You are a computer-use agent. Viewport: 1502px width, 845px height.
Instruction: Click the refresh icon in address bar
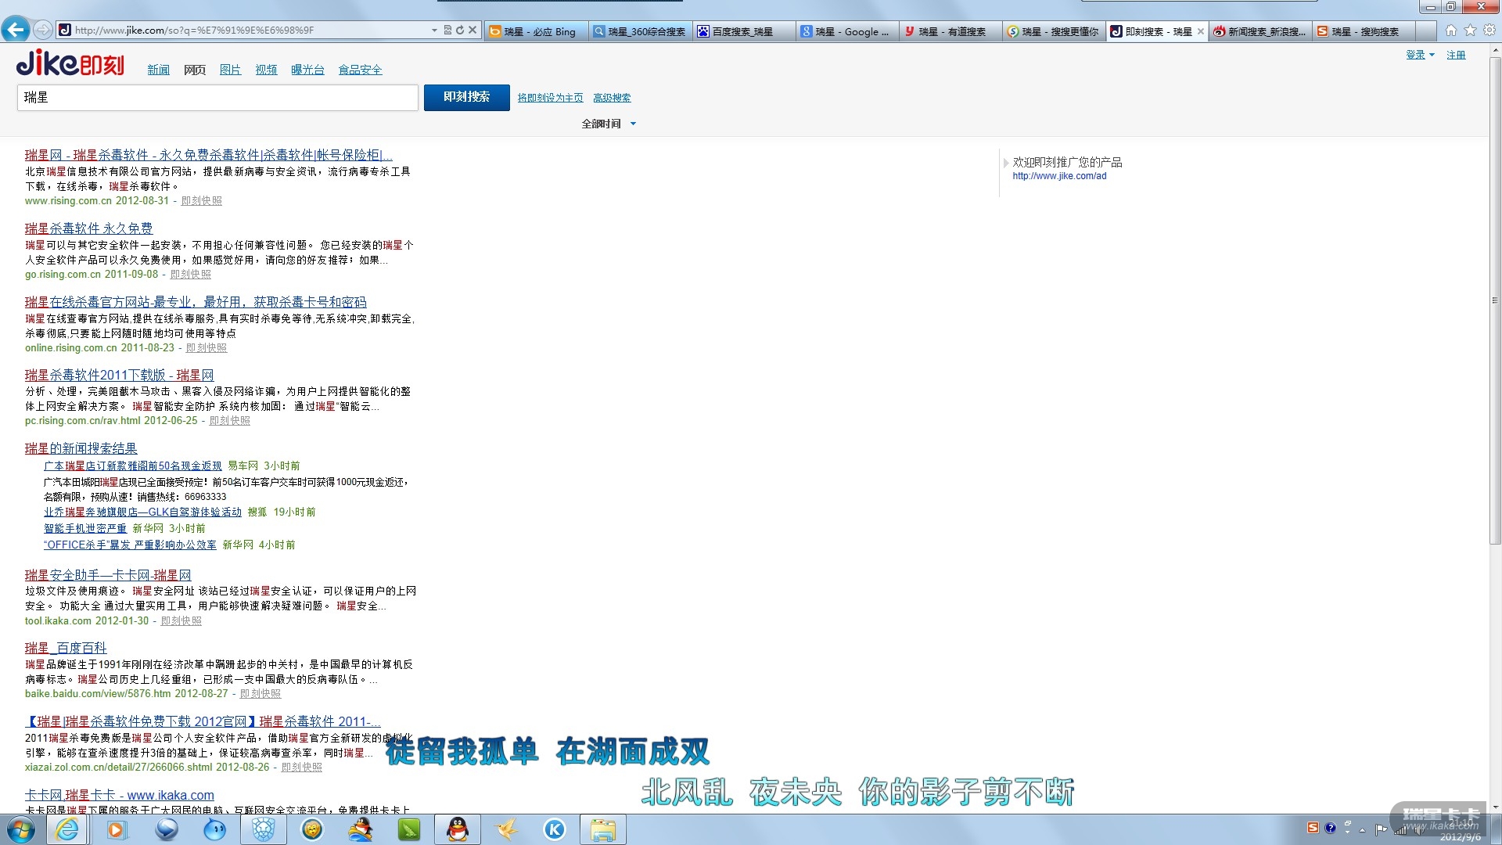pyautogui.click(x=460, y=31)
